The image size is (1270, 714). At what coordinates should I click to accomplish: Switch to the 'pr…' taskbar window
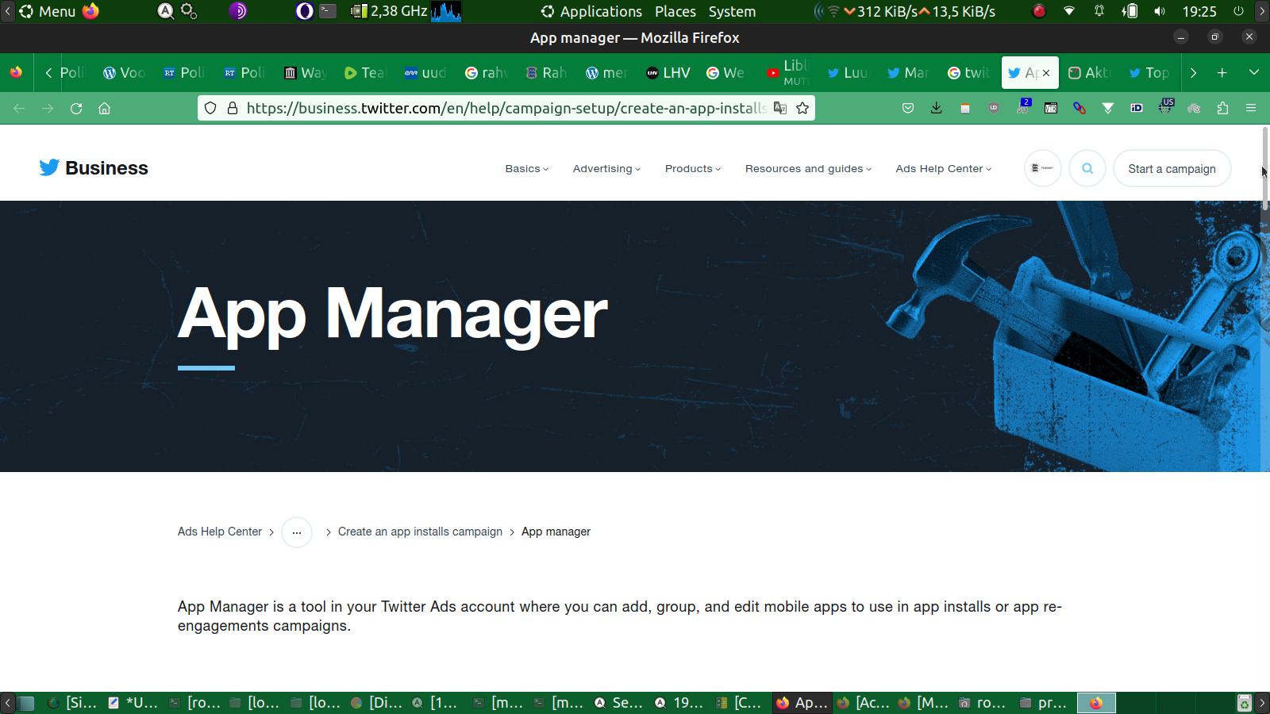1044,703
